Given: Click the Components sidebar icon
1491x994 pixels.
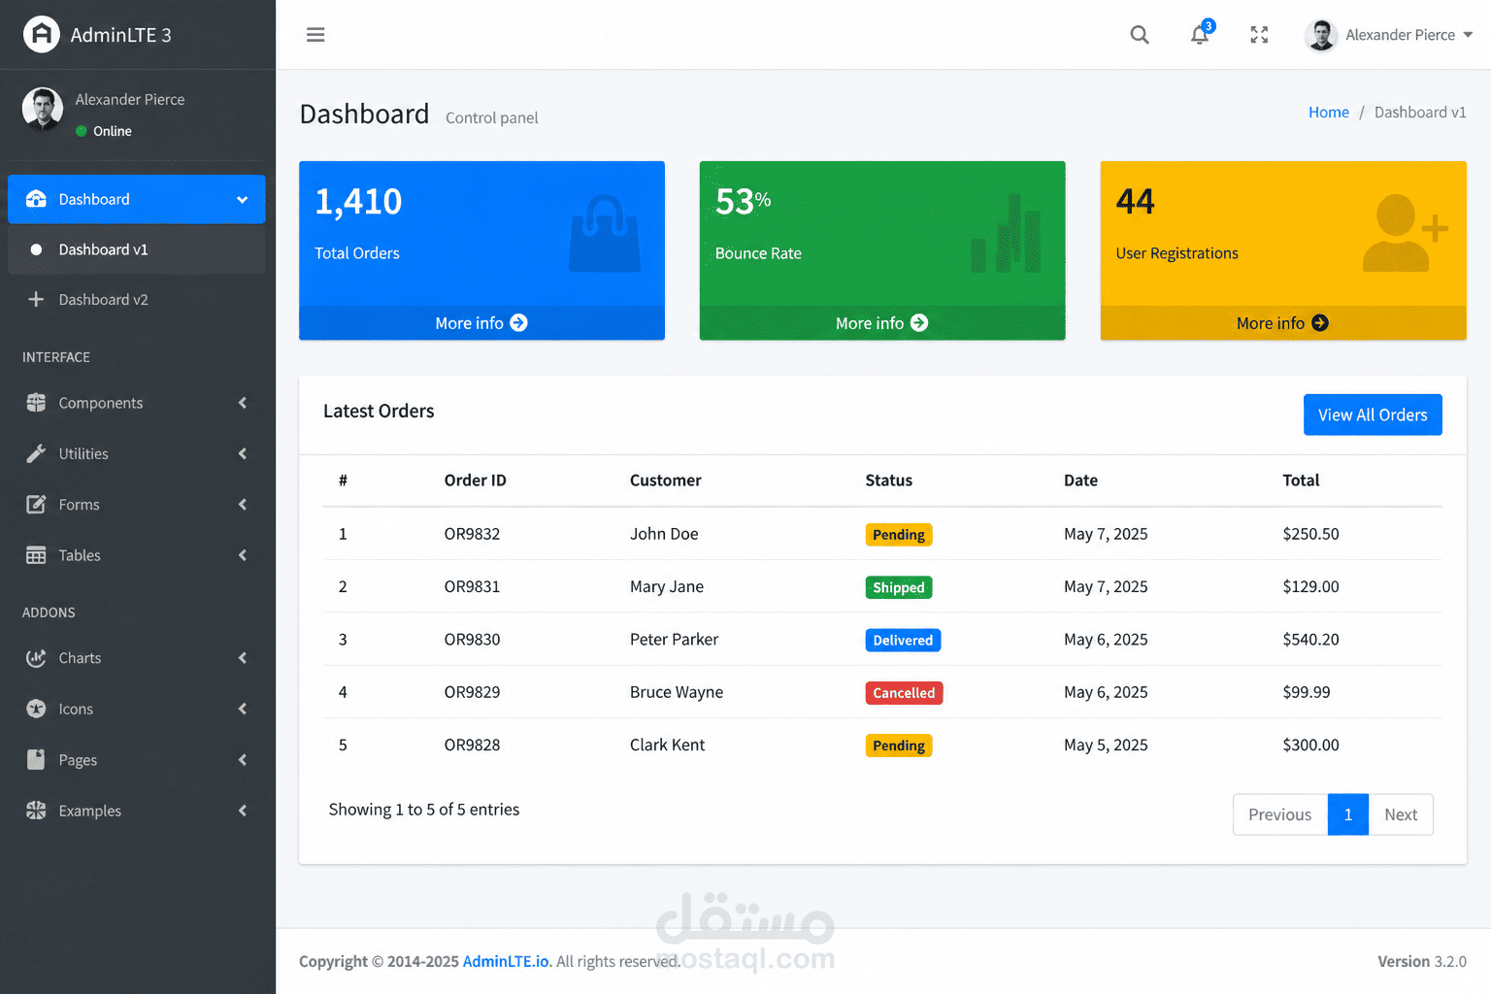Looking at the screenshot, I should point(36,403).
